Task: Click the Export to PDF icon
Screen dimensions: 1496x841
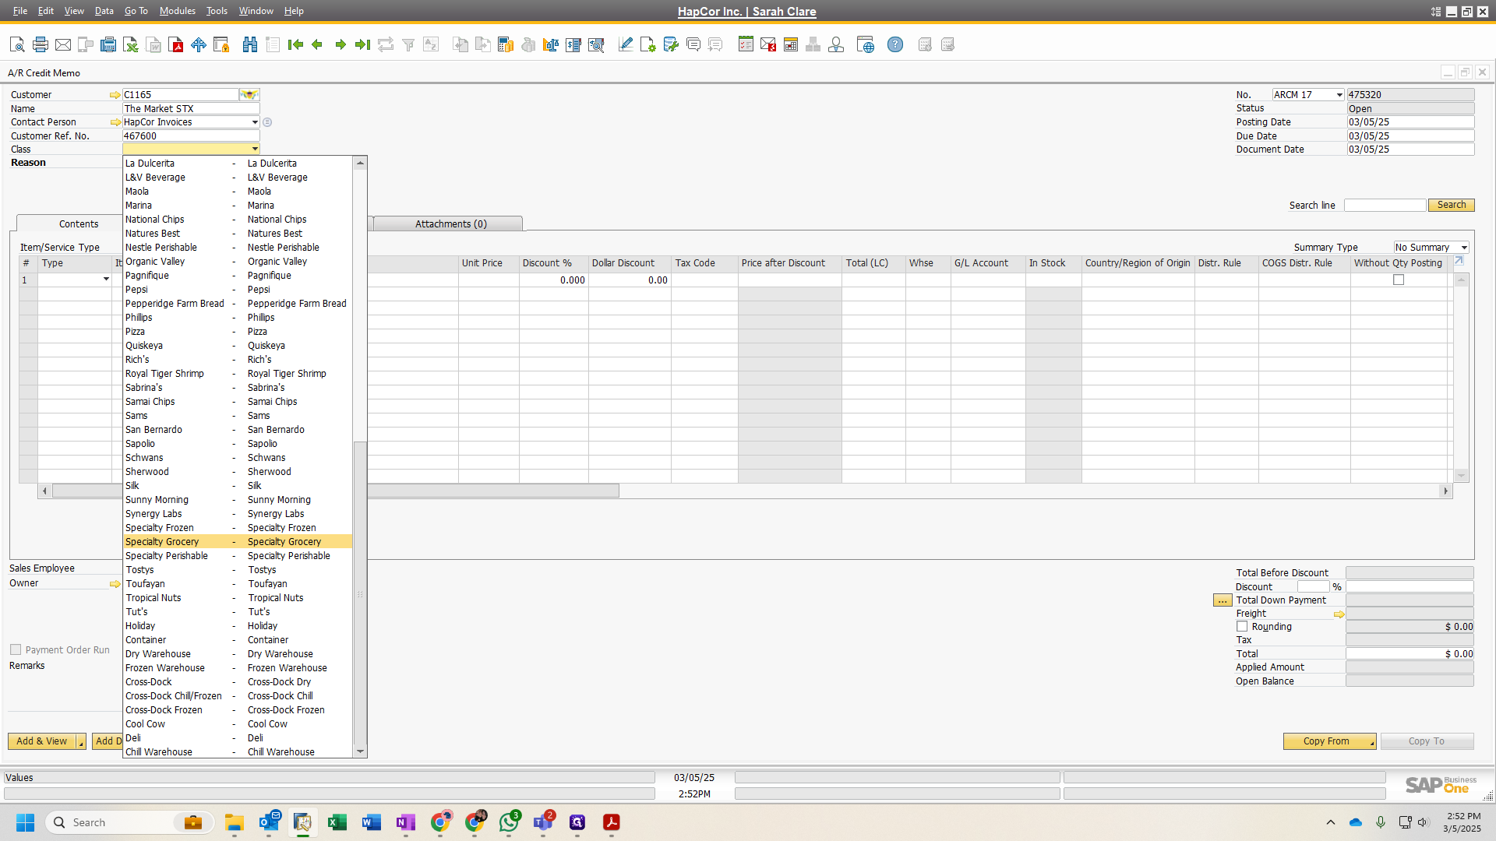Action: pos(176,45)
